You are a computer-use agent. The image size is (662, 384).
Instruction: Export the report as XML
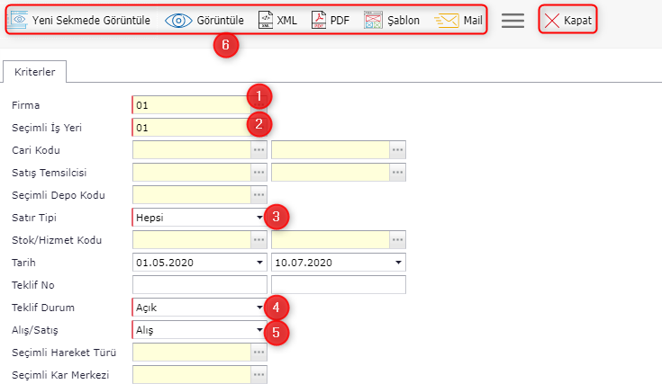click(x=266, y=20)
